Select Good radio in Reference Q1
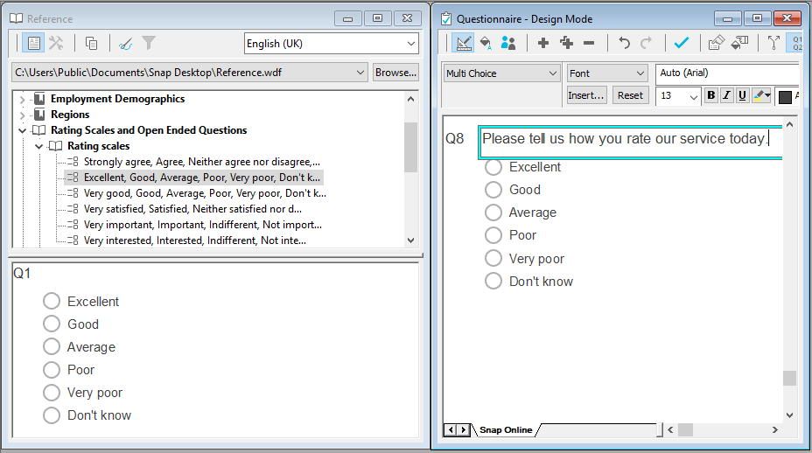This screenshot has width=812, height=453. click(x=52, y=324)
